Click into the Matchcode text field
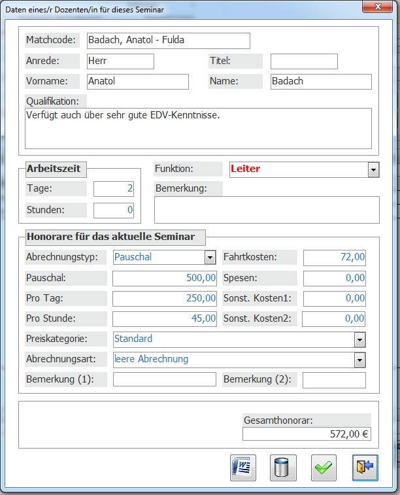Viewport: 400px width, 495px height. (168, 41)
